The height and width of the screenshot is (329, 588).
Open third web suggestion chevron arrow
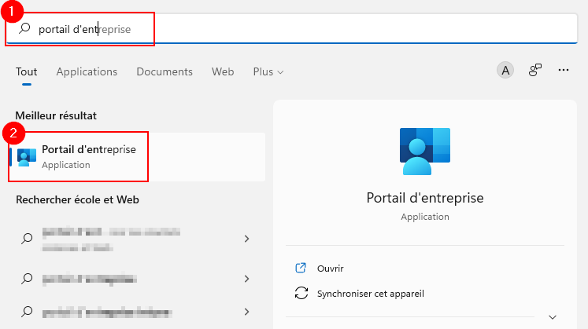coord(246,312)
